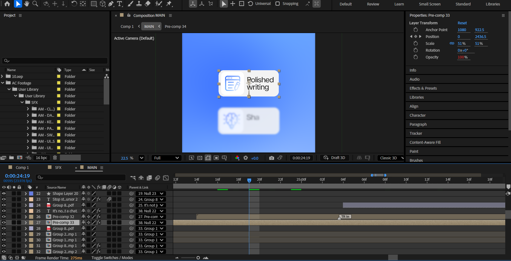The height and width of the screenshot is (261, 511).
Task: Select the Type tool
Action: [x=119, y=4]
